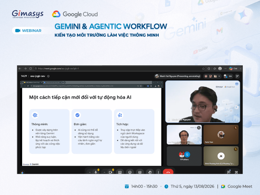
Task: Click the WEBINAR badge
Action: [x=28, y=31]
